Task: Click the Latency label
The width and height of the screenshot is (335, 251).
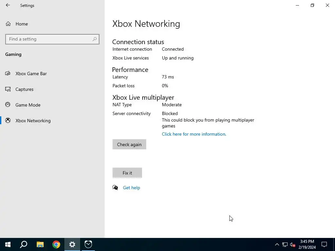Action: pos(120,77)
